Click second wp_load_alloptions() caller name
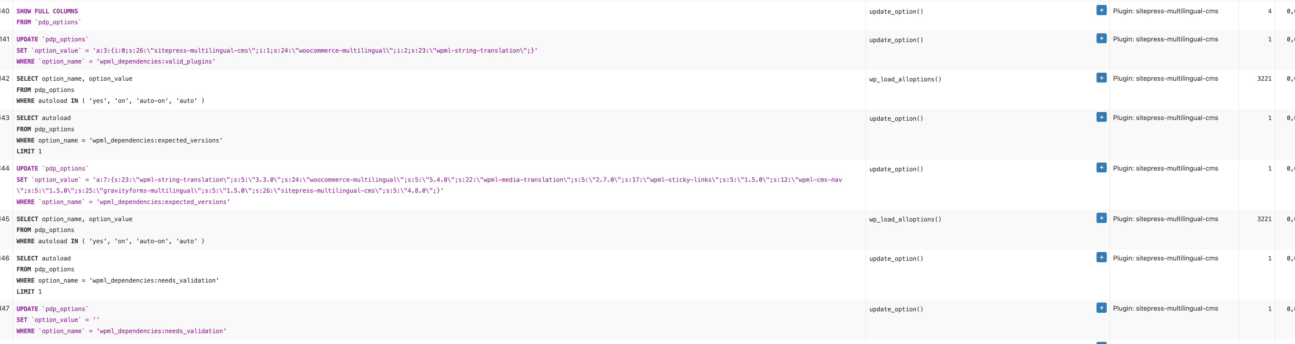This screenshot has height=344, width=1295. (x=905, y=220)
